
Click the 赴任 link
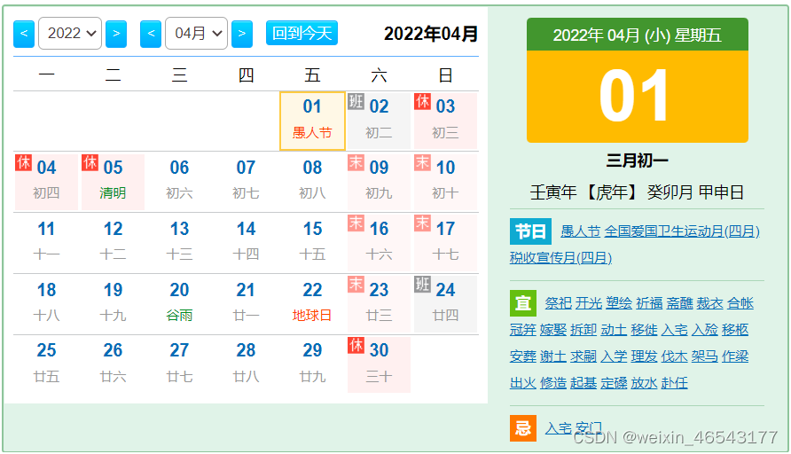click(x=675, y=383)
